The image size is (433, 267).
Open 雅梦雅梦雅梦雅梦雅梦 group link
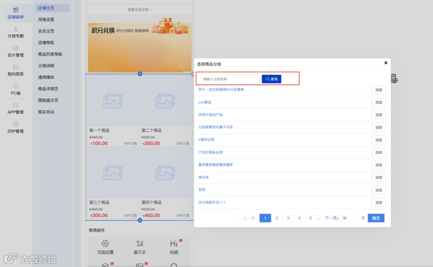(x=215, y=164)
